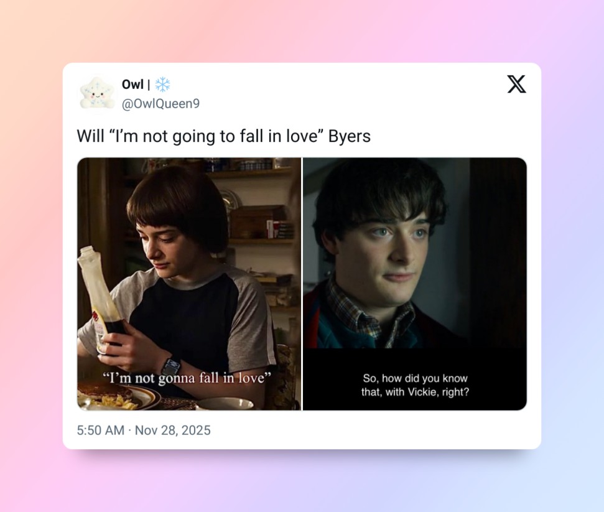Image resolution: width=604 pixels, height=512 pixels.
Task: Click the "I'm not gonna fall in love" caption
Action: (187, 378)
